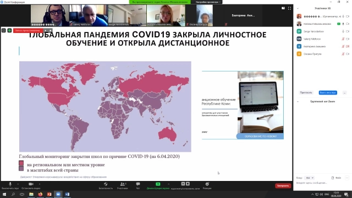Collapse the Zoom group chat section
The image size is (352, 198).
click(298, 101)
